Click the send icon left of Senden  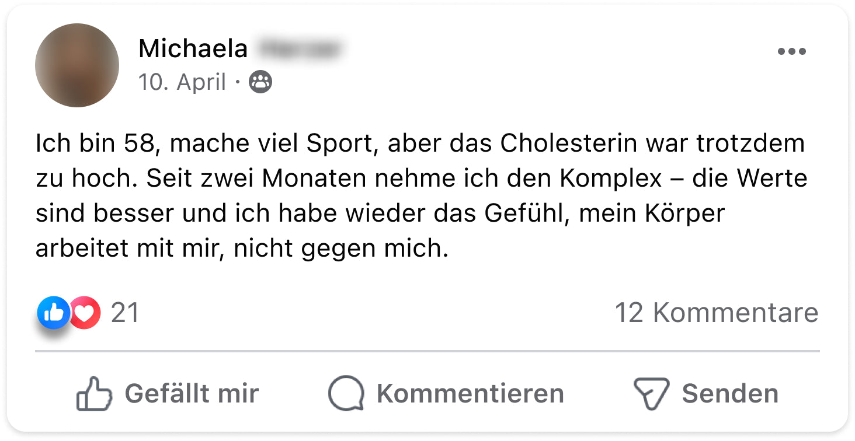pos(651,394)
